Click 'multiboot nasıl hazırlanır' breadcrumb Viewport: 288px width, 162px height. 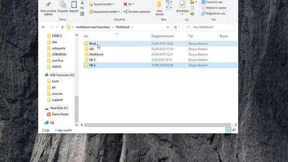(93, 27)
